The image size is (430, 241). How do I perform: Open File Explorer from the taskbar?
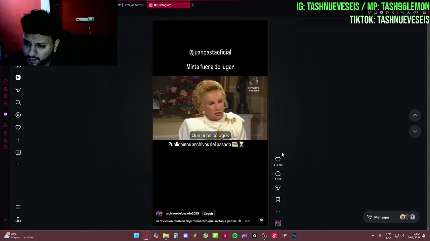tap(166, 236)
